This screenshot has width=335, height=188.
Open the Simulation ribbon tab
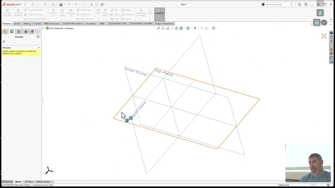91,23
